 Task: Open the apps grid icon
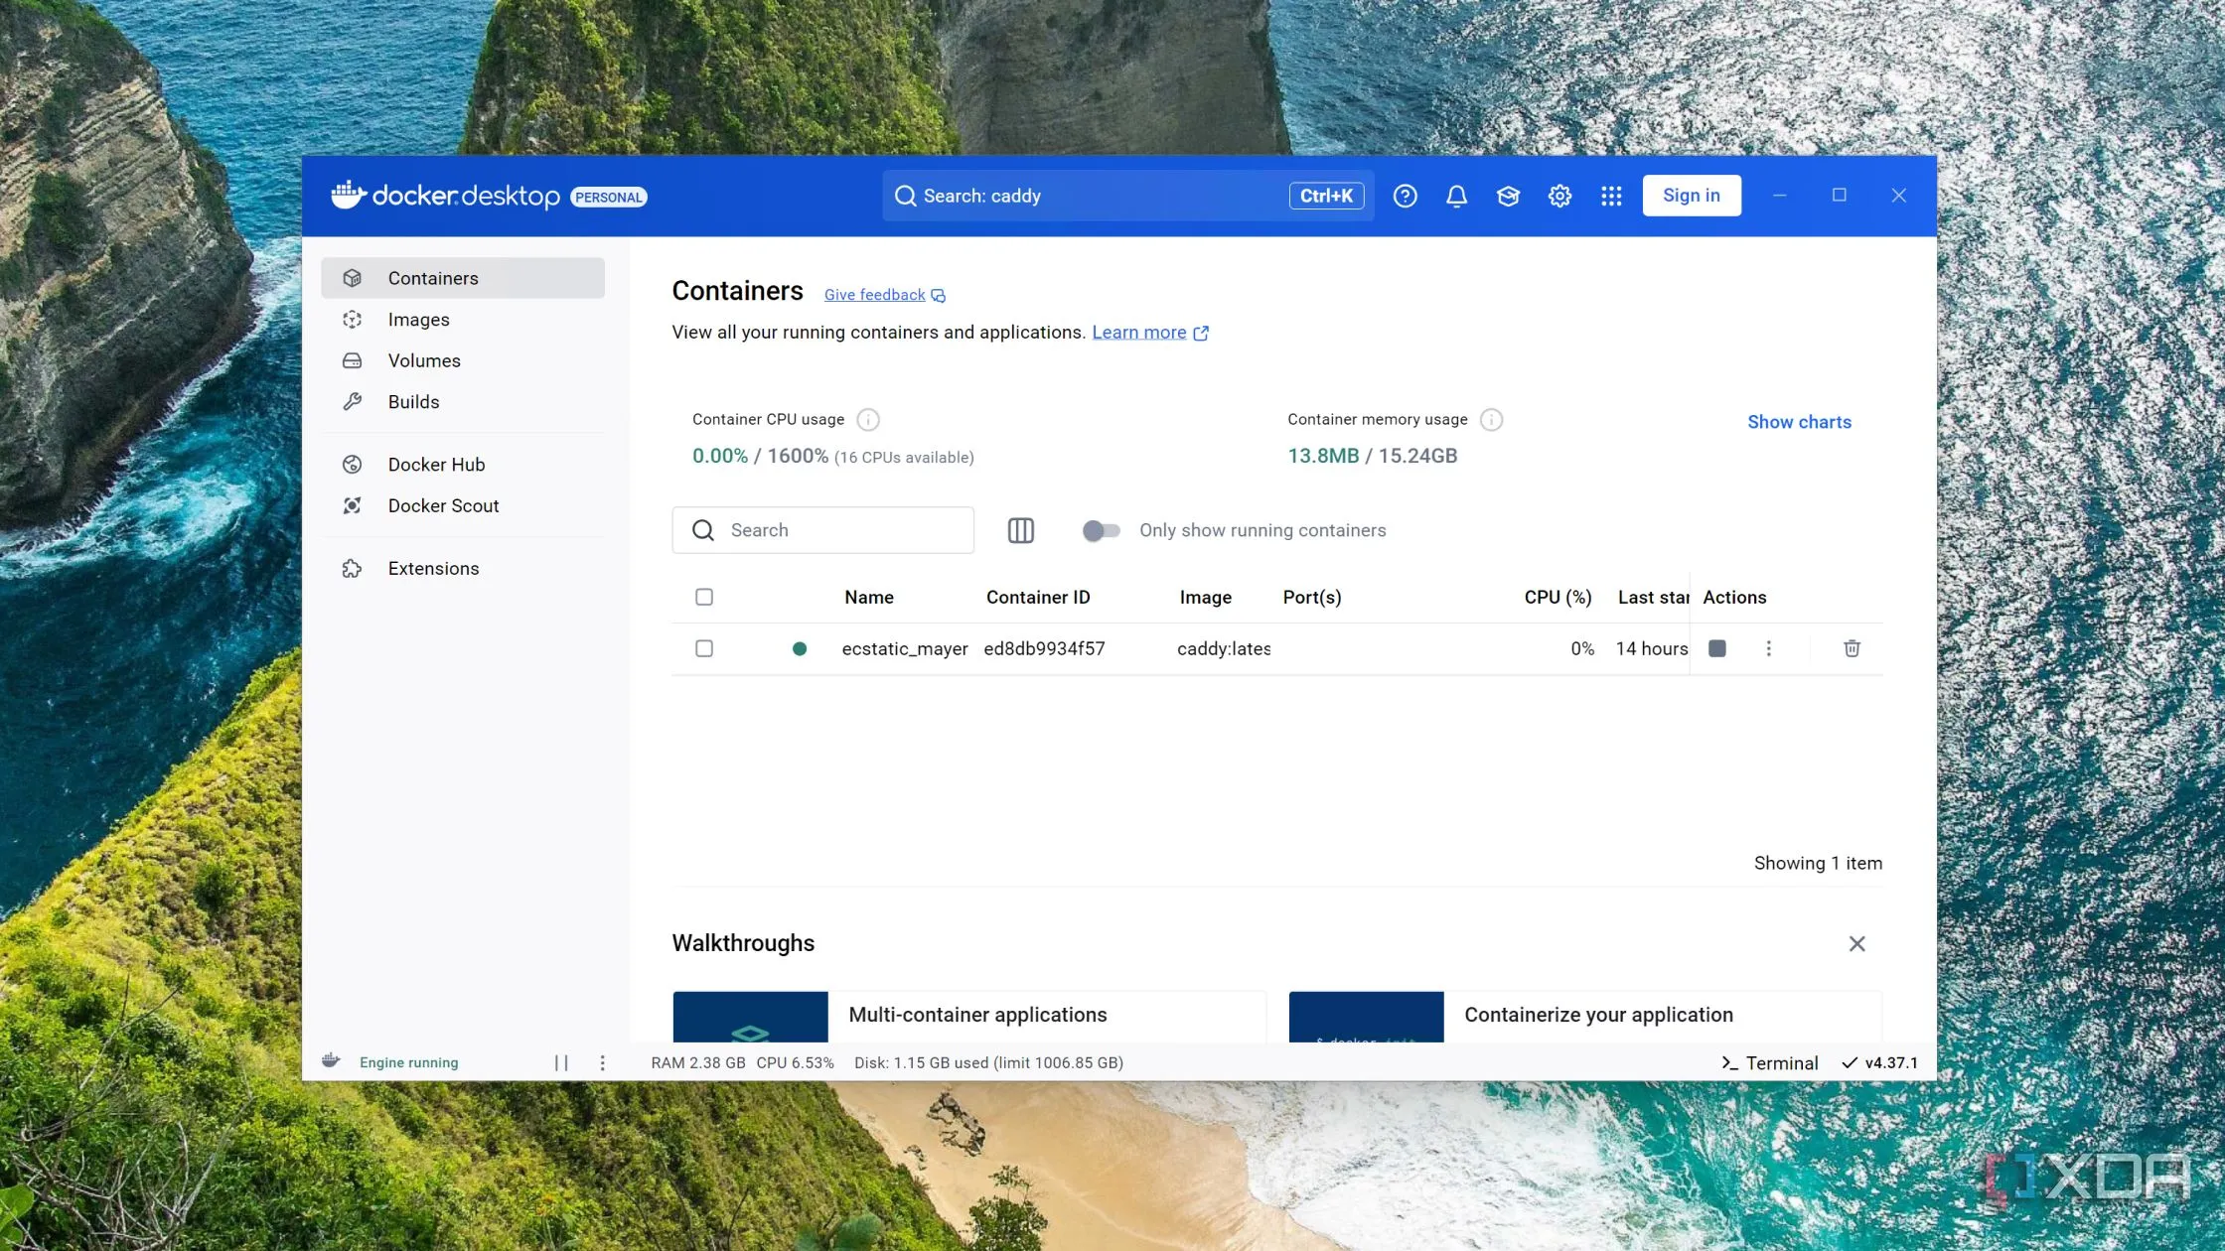click(1611, 196)
